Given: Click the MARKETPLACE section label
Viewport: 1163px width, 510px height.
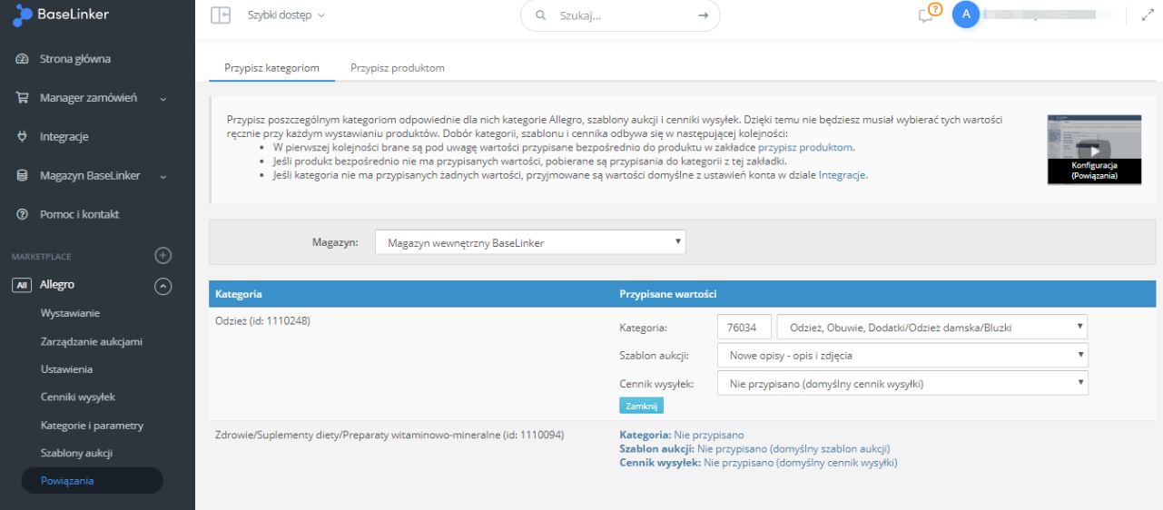Looking at the screenshot, I should [x=41, y=257].
